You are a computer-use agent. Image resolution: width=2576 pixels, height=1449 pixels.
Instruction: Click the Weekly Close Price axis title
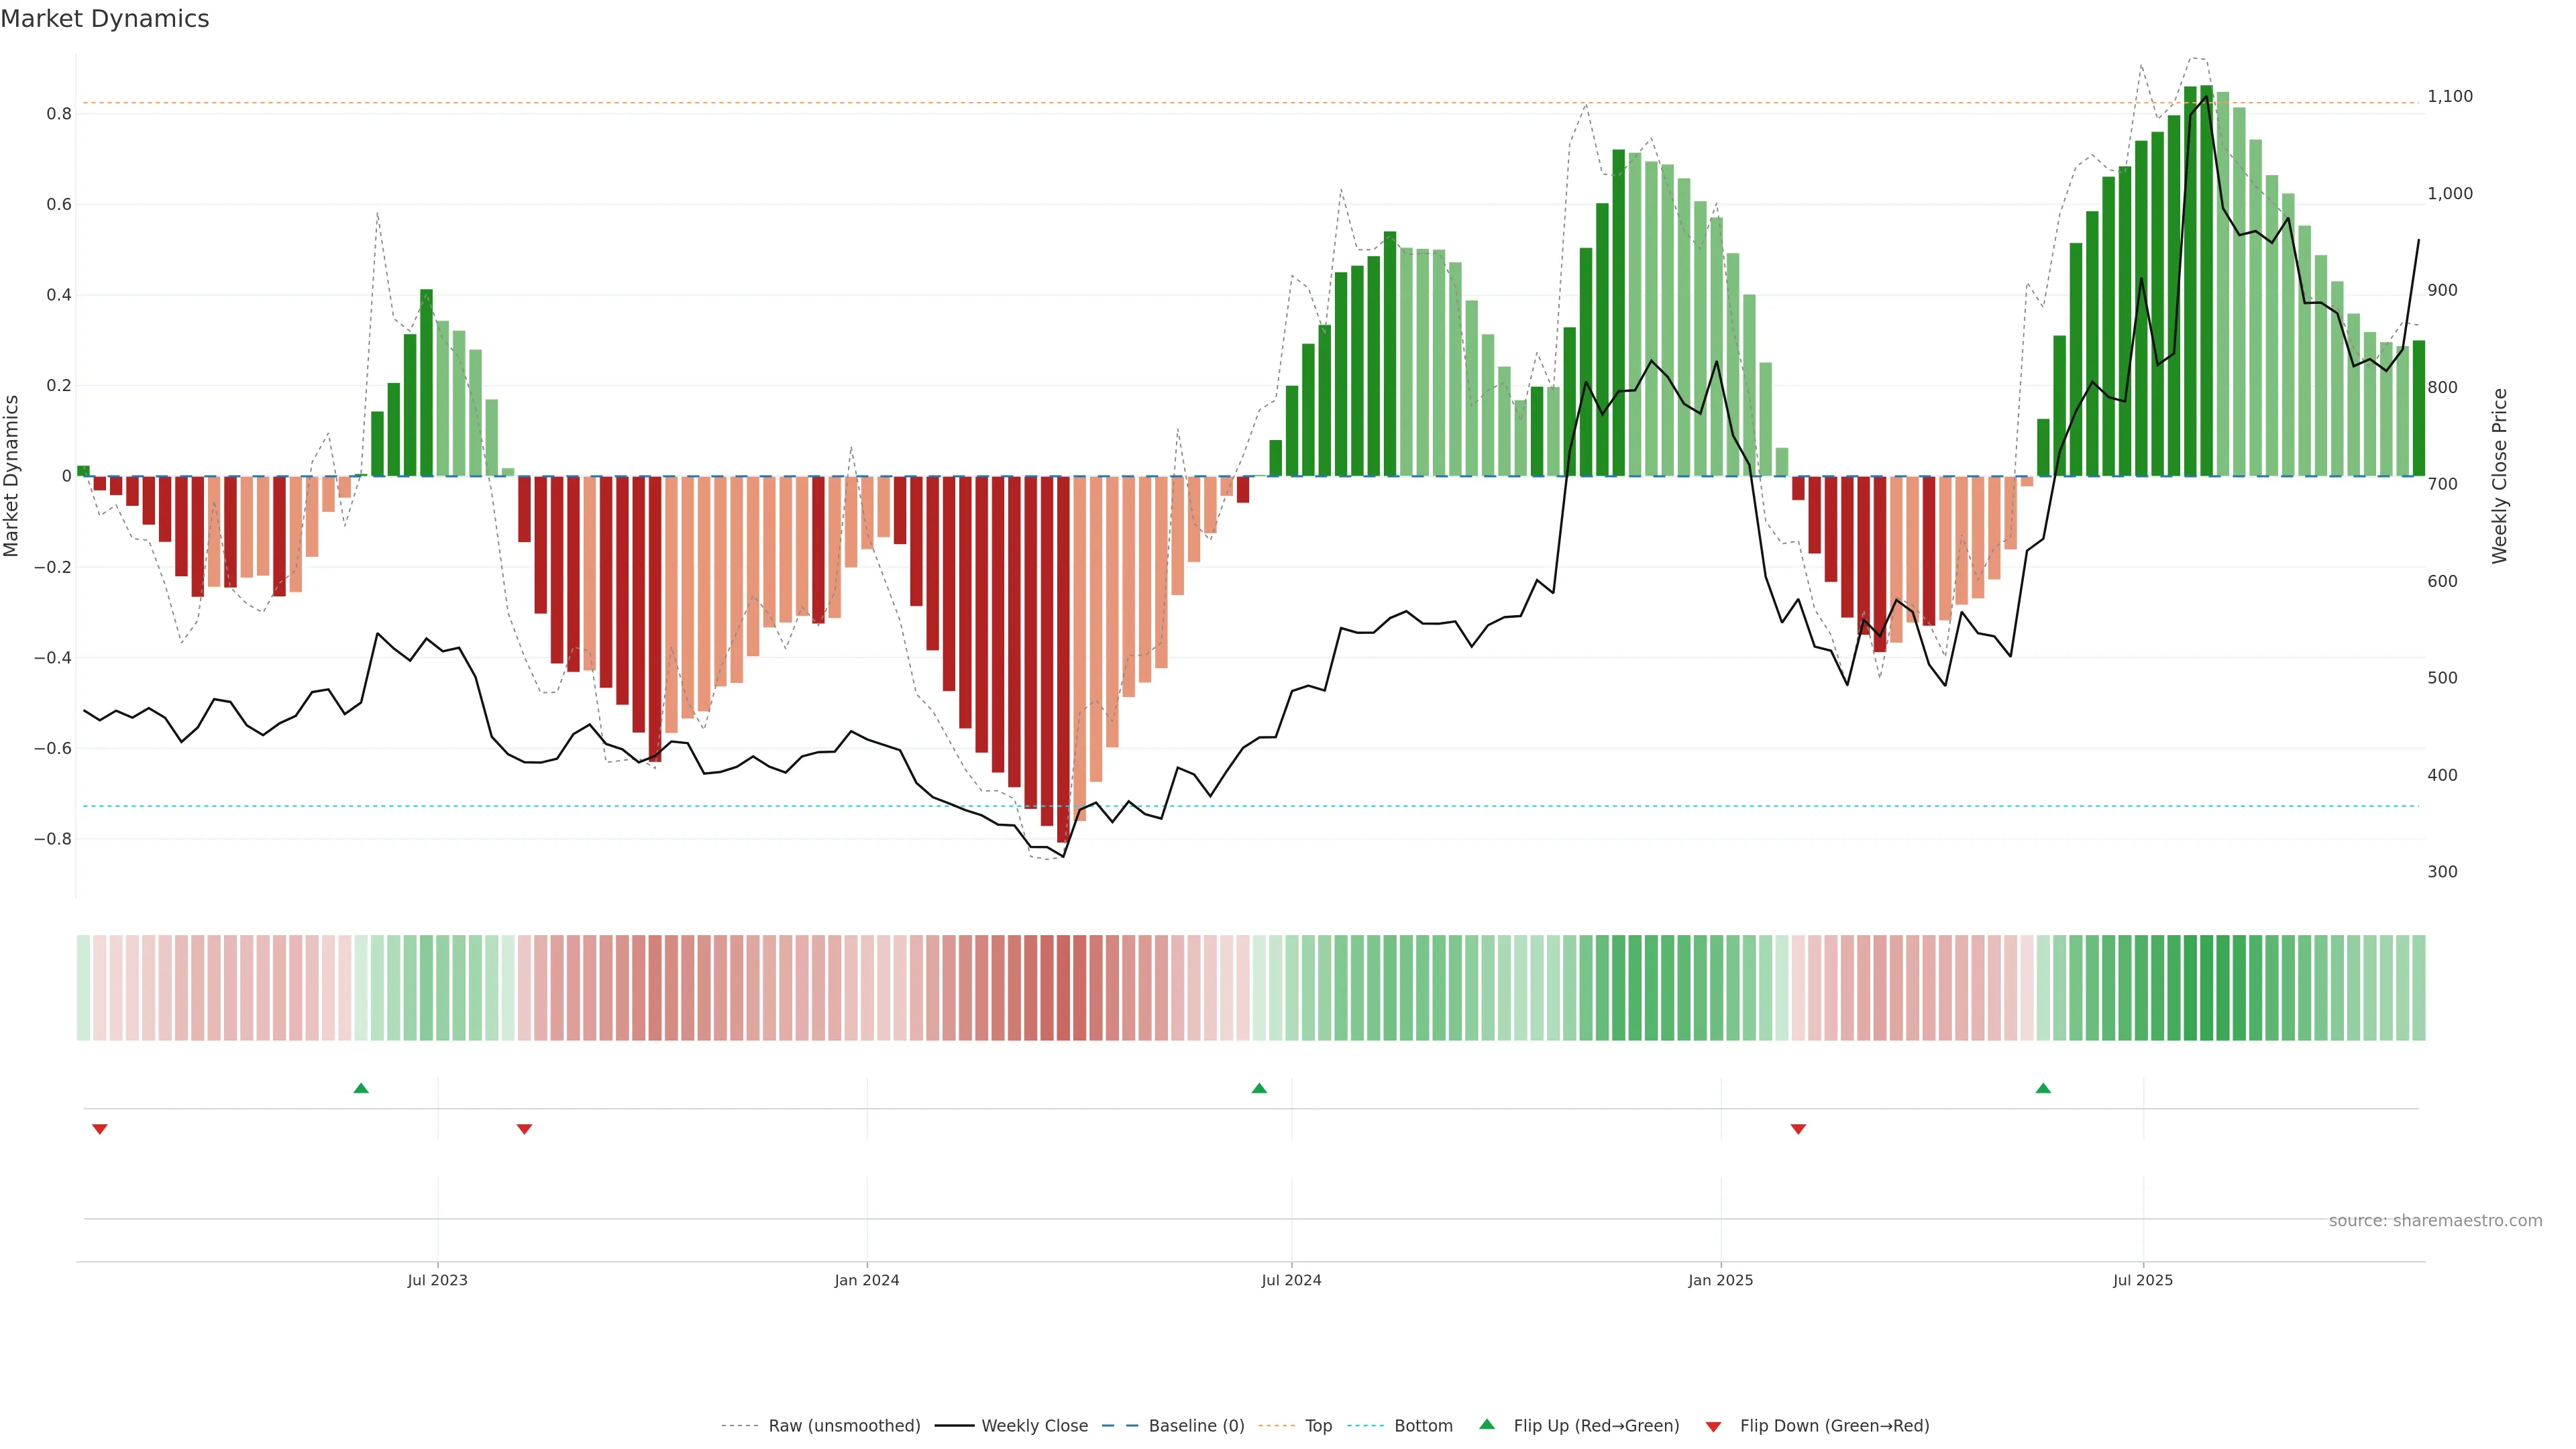coord(2500,476)
